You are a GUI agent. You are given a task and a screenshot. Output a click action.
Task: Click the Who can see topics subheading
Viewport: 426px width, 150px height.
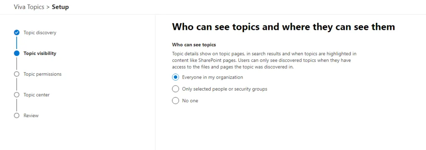point(194,44)
